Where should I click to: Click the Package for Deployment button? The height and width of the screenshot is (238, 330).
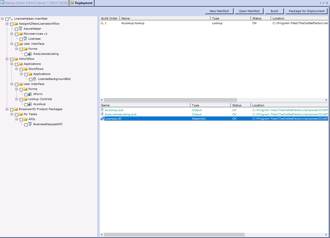point(306,11)
